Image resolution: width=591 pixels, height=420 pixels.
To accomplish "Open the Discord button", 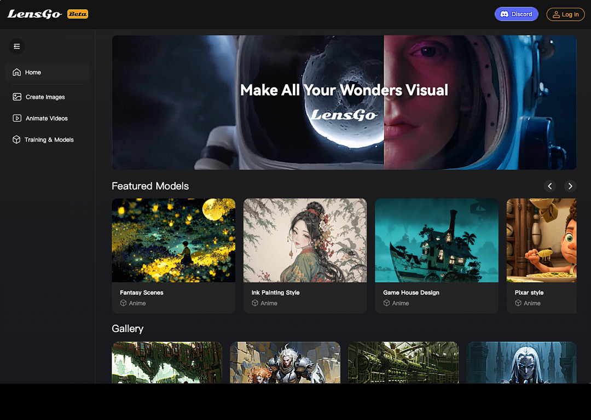I will 517,14.
